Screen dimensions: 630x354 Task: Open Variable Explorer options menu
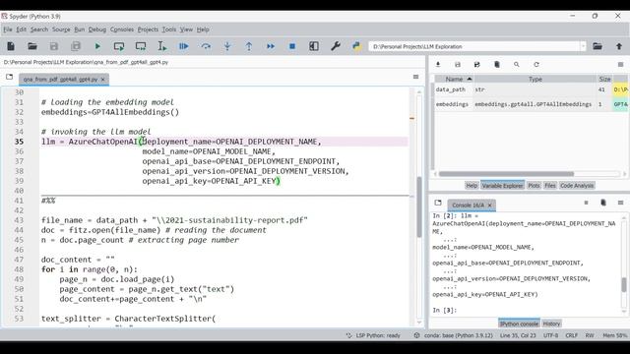click(x=620, y=64)
